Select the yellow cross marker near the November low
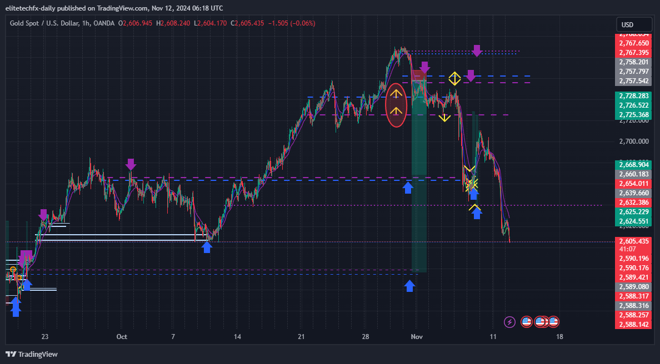Screen dimensions: 660x364 pyautogui.click(x=472, y=184)
